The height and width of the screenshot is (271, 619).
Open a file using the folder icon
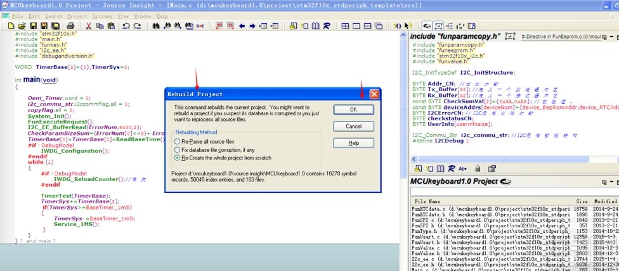pyautogui.click(x=22, y=26)
